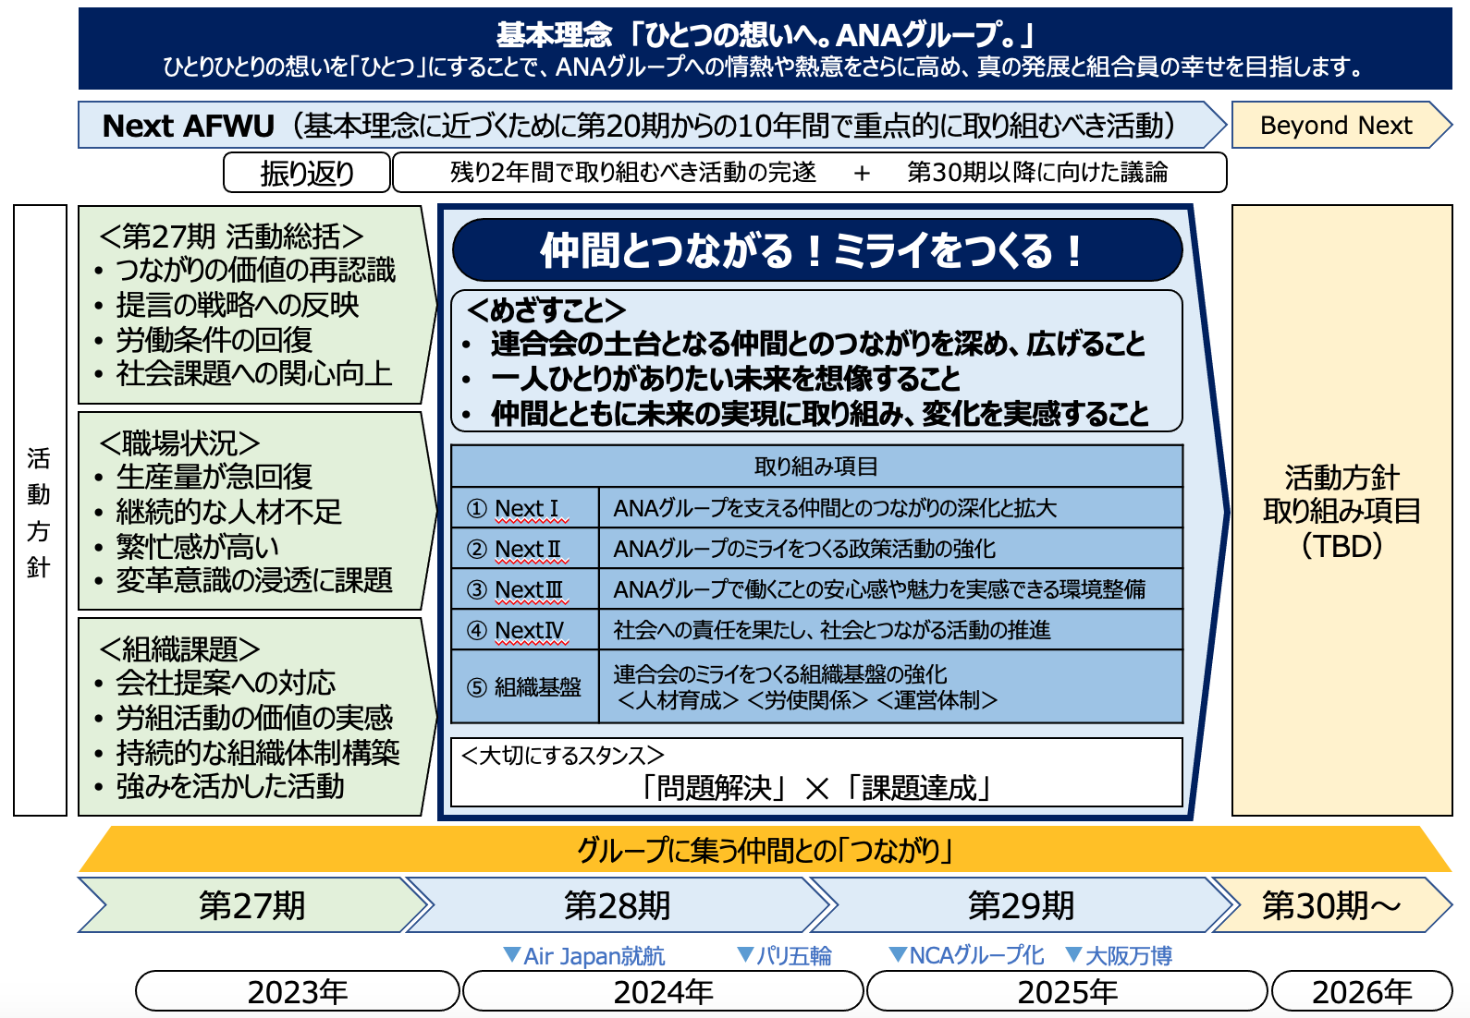Viewport: 1470px width, 1018px height.
Task: Click the ミライをつくる政策活動の強化 cell
Action: pyautogui.click(x=891, y=549)
